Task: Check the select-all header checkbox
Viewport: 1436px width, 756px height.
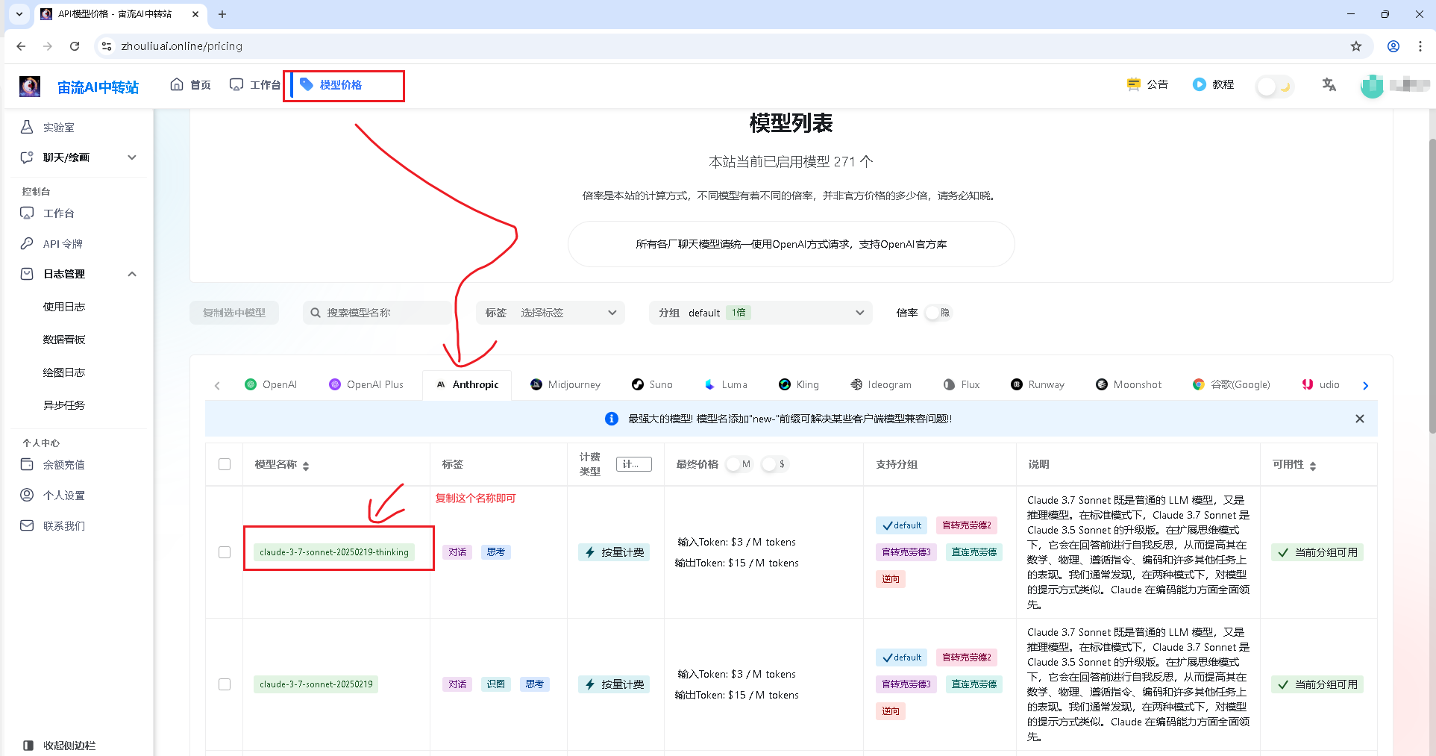Action: click(225, 464)
